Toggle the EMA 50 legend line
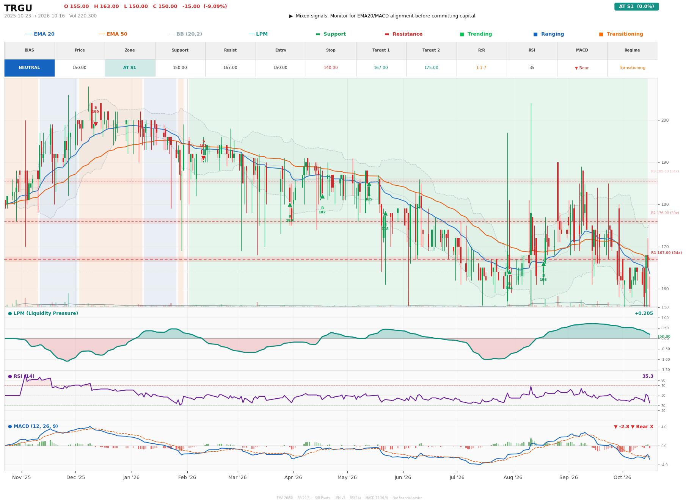The image size is (686, 504). pyautogui.click(x=113, y=34)
